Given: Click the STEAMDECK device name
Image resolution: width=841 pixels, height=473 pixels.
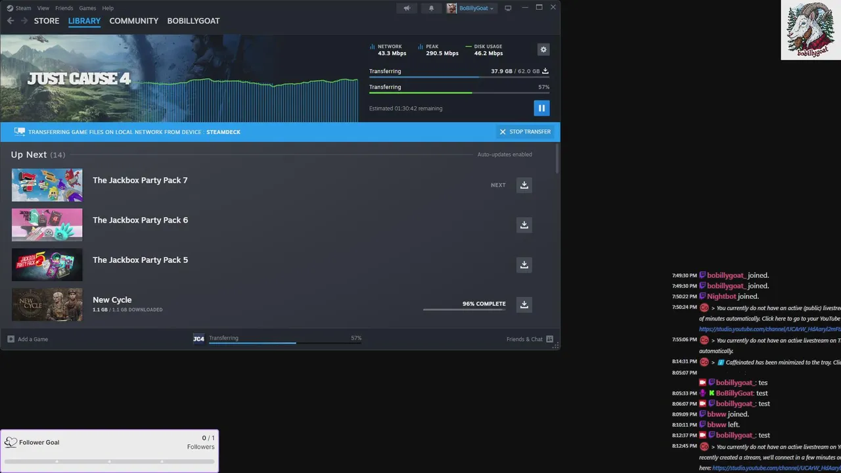Looking at the screenshot, I should tap(223, 132).
